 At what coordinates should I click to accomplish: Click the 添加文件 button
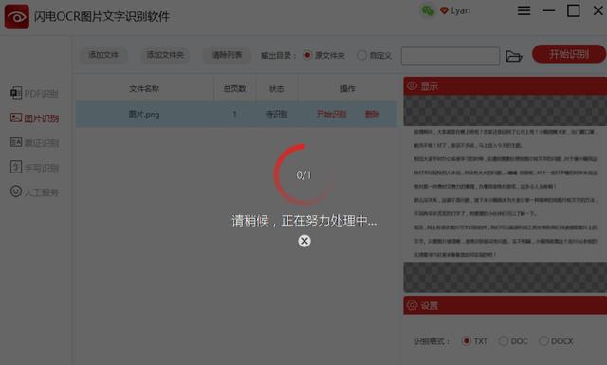click(103, 55)
